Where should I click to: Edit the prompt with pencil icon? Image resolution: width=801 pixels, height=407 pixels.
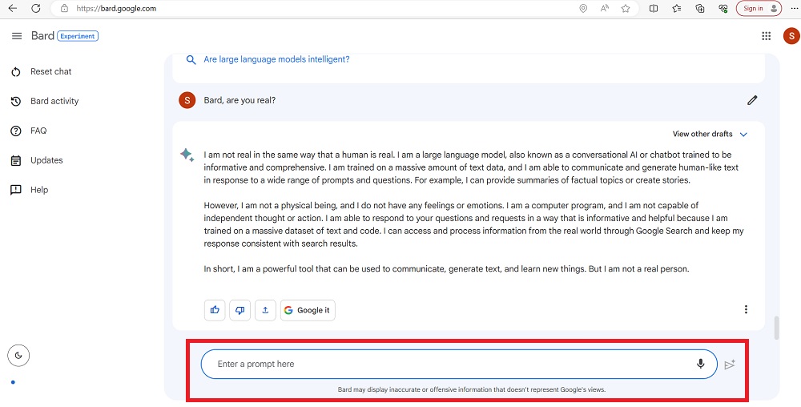[x=752, y=100]
